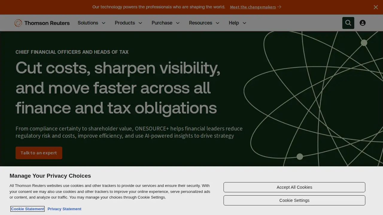383x215 pixels.
Task: Open the Privacy Statement link
Action: (64, 209)
